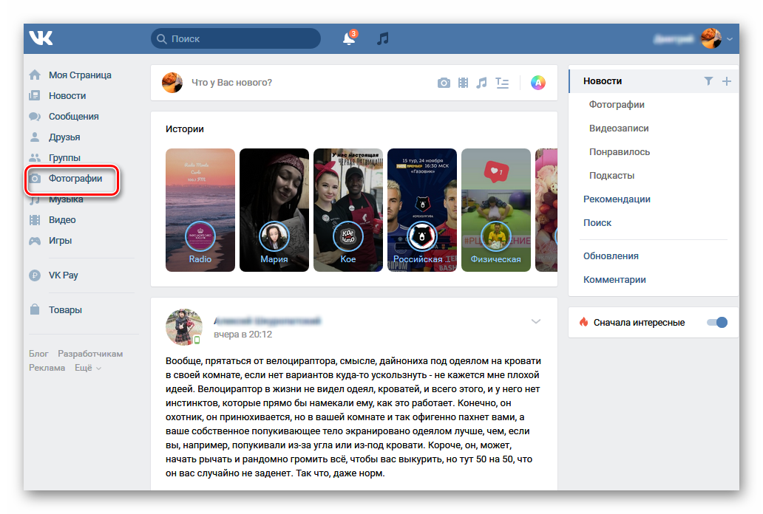Open the notifications bell
The height and width of the screenshot is (514, 763).
[349, 39]
